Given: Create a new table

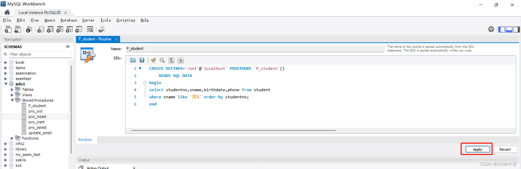Looking at the screenshot, I should 50,29.
